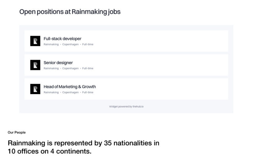Select Copenhagen location under Head of Marketing & Growth

pyautogui.click(x=70, y=92)
